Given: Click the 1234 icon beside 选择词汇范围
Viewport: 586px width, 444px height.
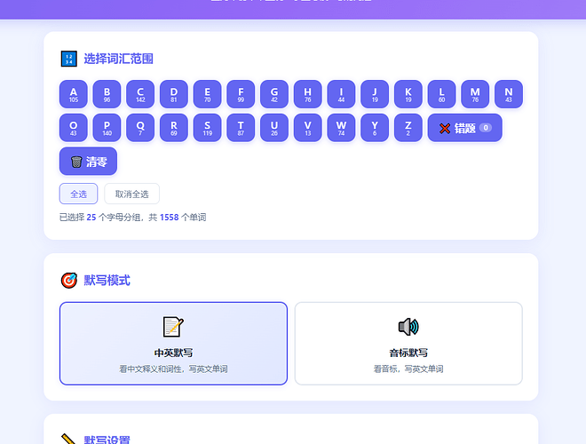Looking at the screenshot, I should tap(68, 59).
